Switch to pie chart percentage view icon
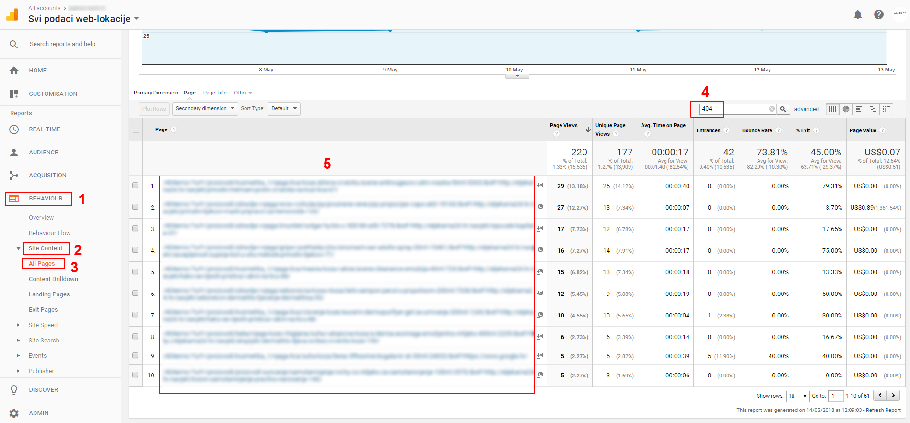Image resolution: width=910 pixels, height=423 pixels. [846, 109]
